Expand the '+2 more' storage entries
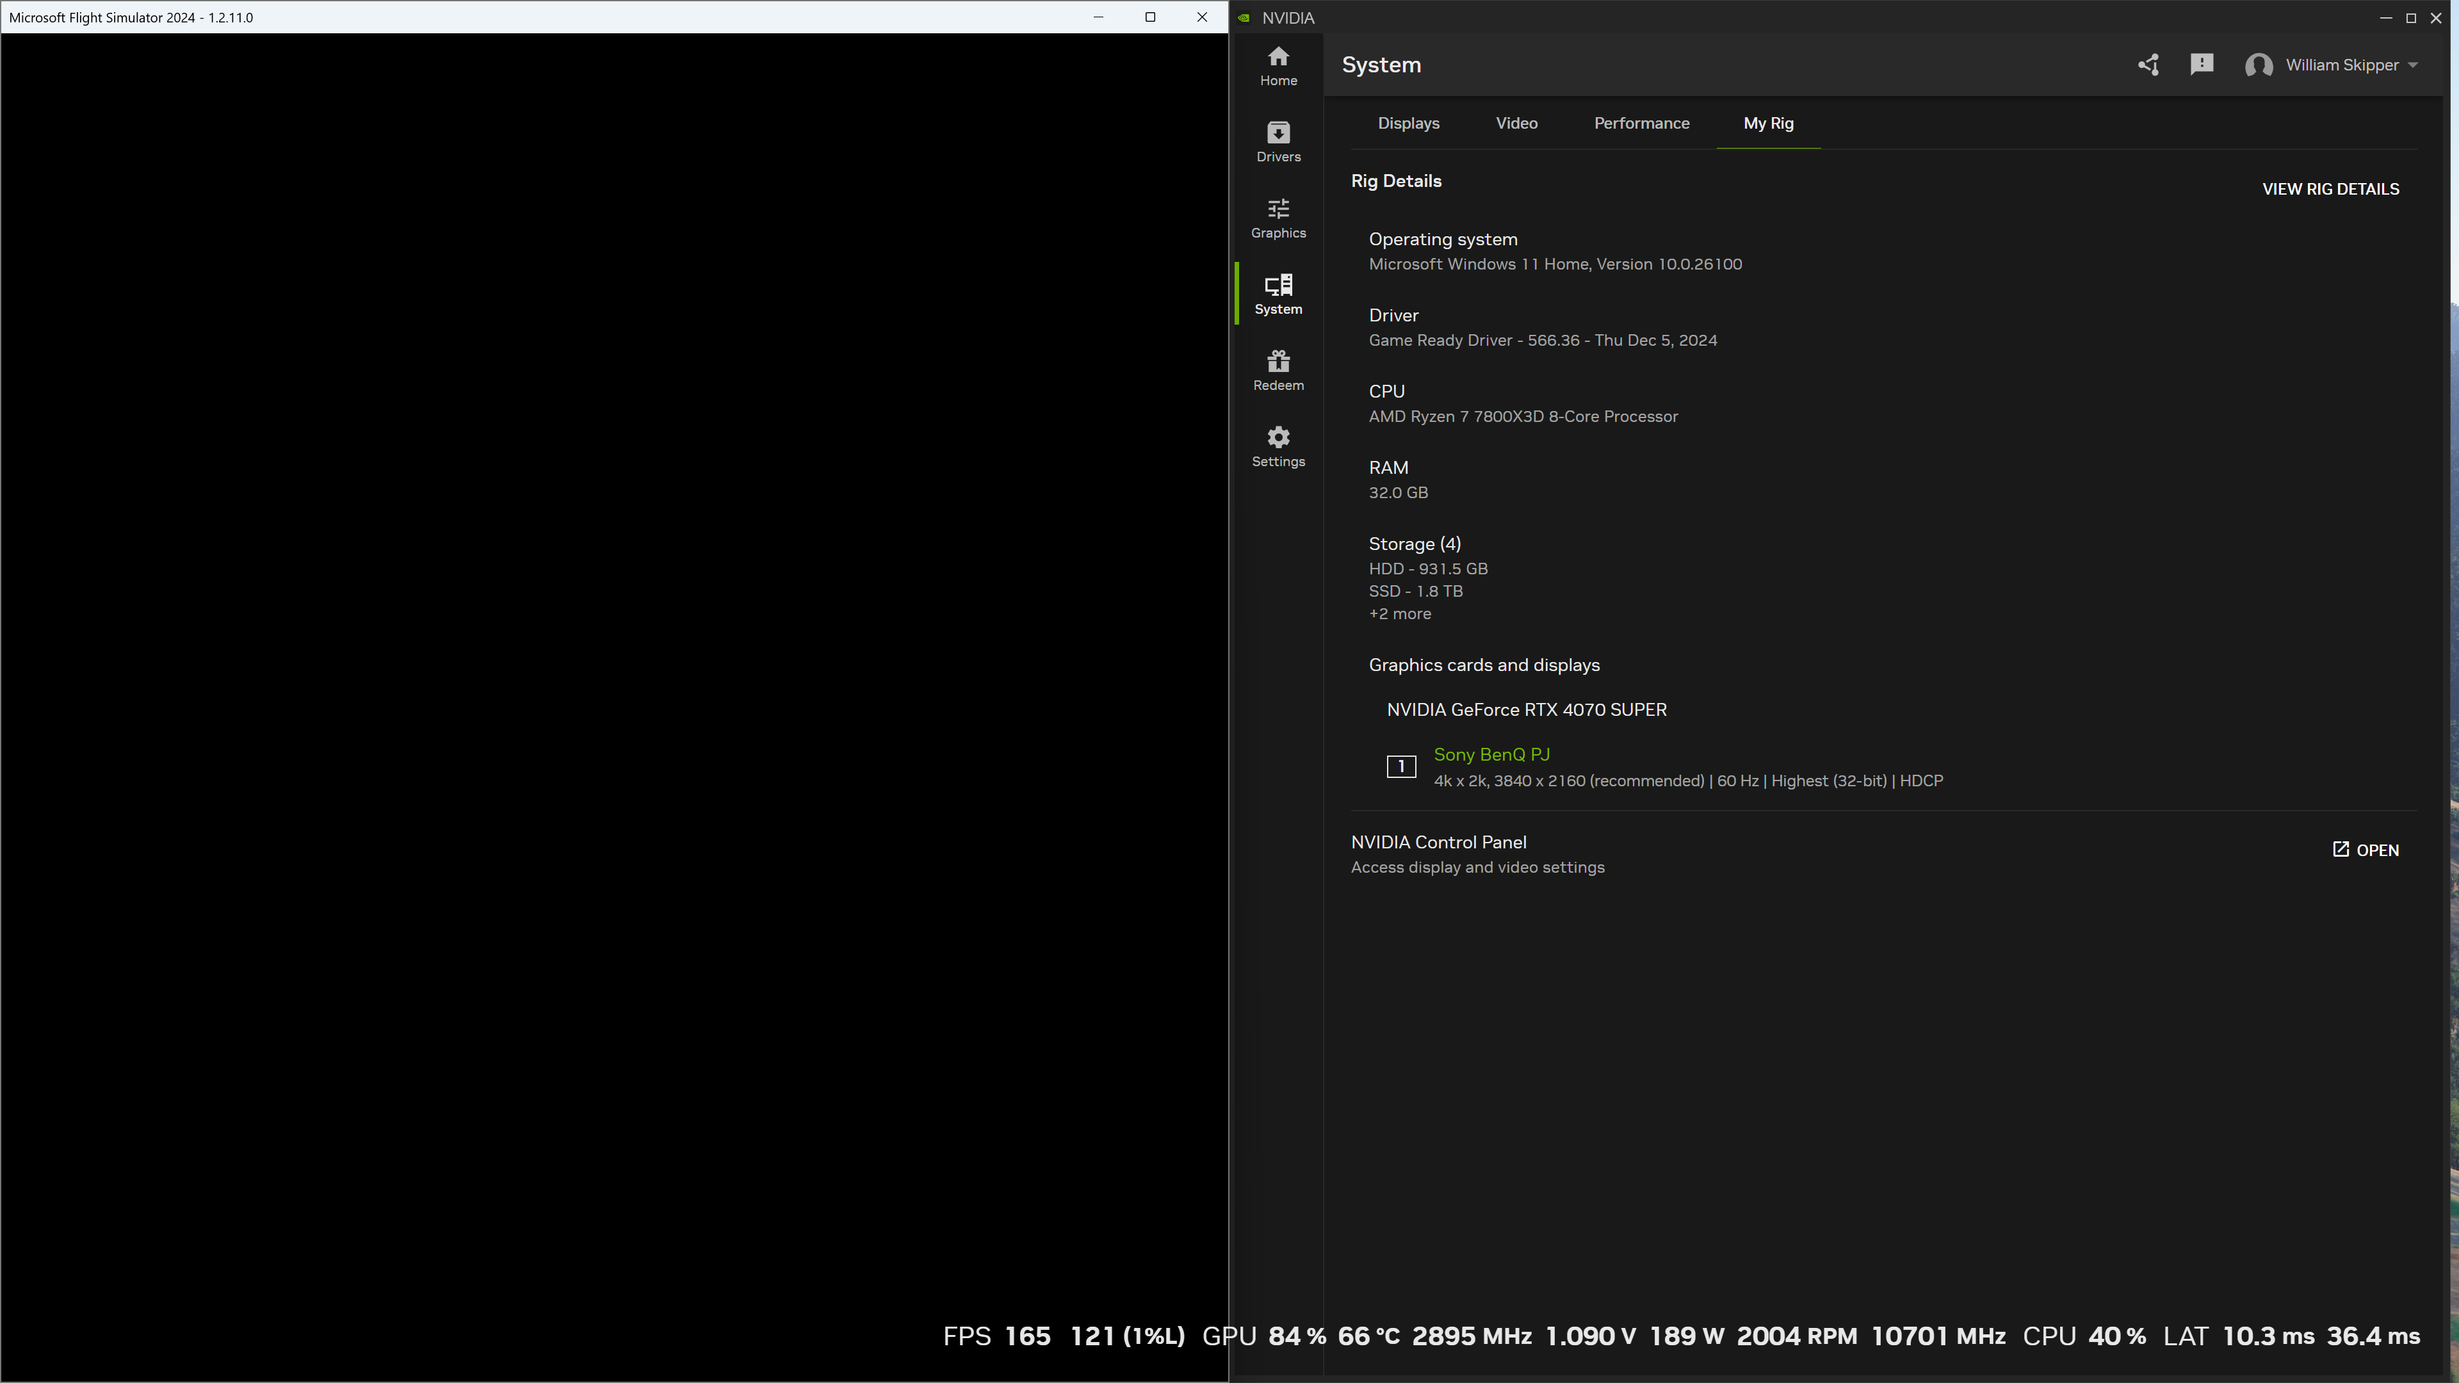This screenshot has width=2459, height=1383. click(1399, 614)
